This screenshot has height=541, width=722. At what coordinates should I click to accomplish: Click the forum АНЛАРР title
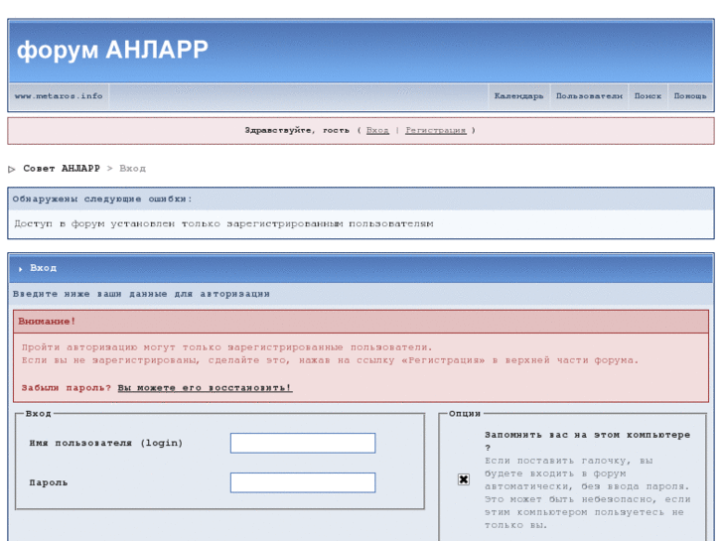[112, 50]
